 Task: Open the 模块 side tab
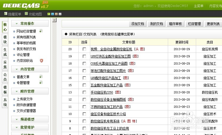point(5,39)
